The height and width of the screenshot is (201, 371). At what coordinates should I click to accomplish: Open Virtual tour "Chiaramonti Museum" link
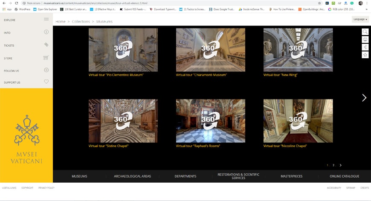click(x=201, y=75)
